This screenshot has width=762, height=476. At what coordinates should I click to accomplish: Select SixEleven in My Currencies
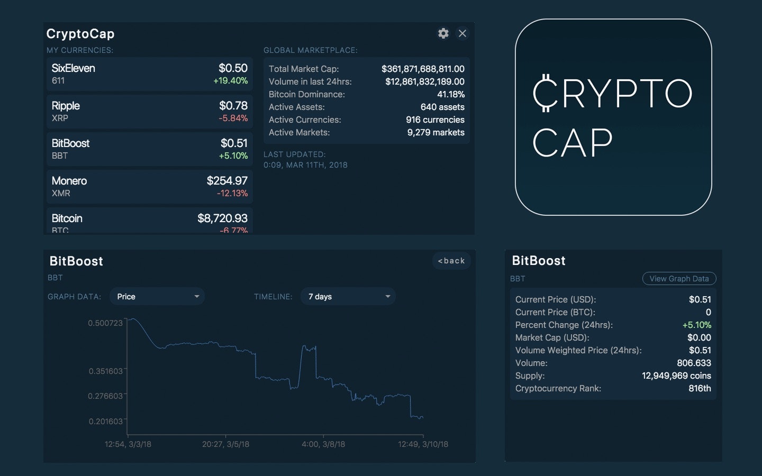tap(150, 74)
